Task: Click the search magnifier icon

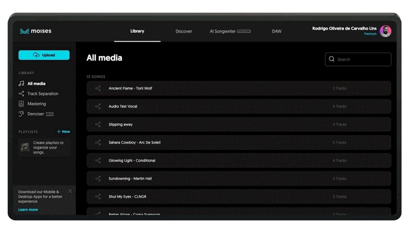Action: coord(331,59)
